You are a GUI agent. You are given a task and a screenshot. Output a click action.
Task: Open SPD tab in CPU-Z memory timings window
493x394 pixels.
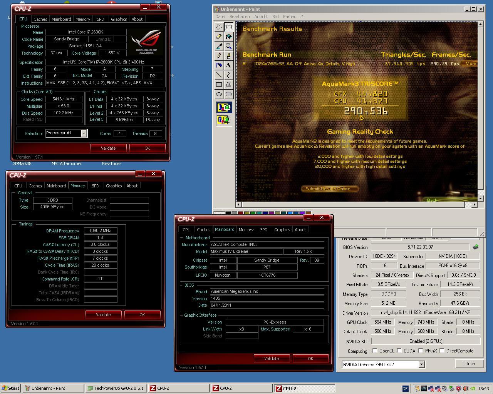point(95,185)
